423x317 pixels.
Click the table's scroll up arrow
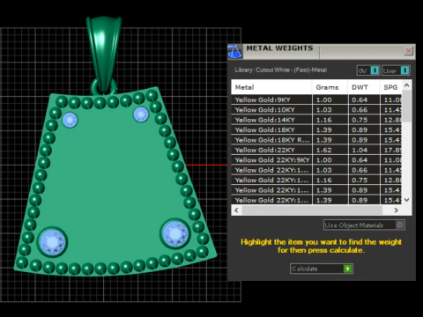pos(406,85)
